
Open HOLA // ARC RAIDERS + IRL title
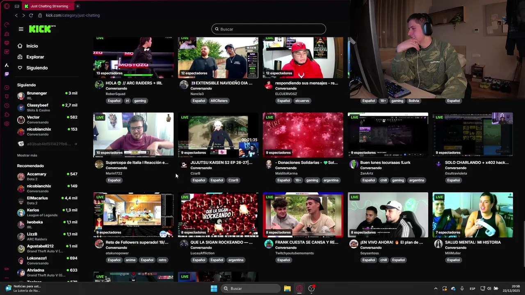(x=134, y=83)
